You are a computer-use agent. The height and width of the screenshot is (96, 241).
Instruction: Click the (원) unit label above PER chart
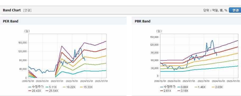click(x=27, y=31)
